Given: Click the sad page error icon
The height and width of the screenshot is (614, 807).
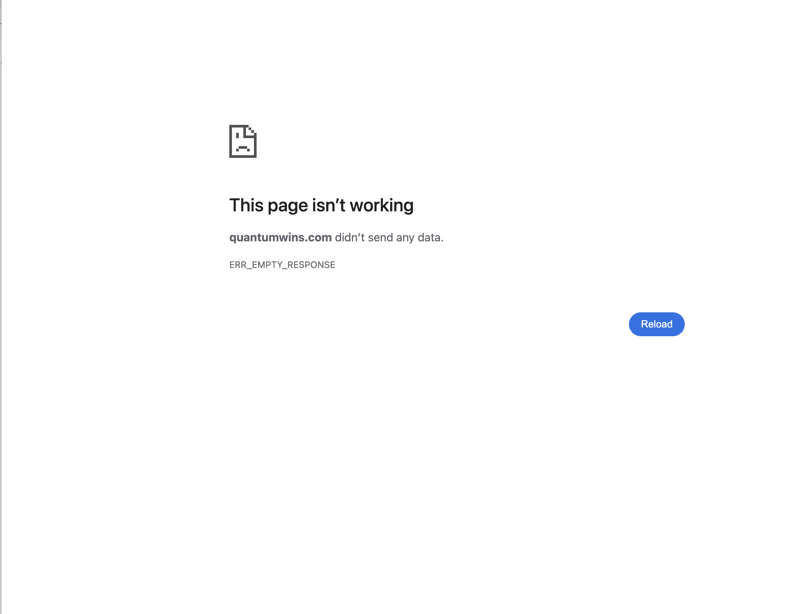Looking at the screenshot, I should 243,141.
